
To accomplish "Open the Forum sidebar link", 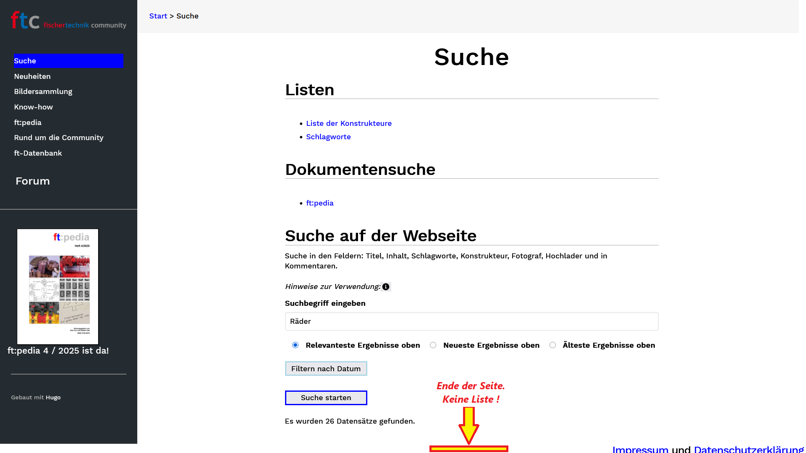I will pos(33,181).
